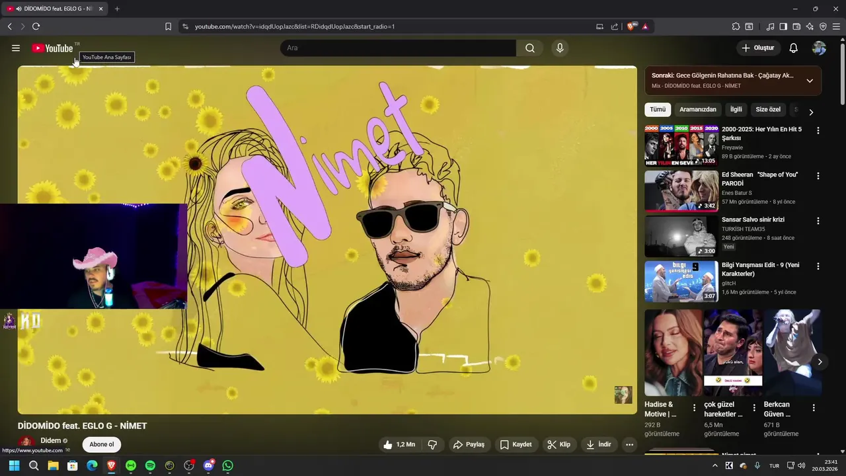Like the video with thumbs-up

click(399, 445)
